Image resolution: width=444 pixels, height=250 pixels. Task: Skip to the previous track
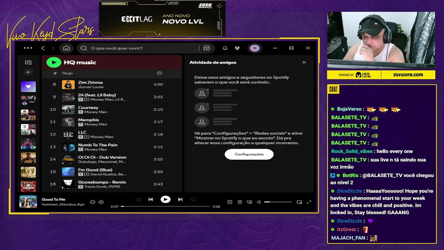(151, 199)
